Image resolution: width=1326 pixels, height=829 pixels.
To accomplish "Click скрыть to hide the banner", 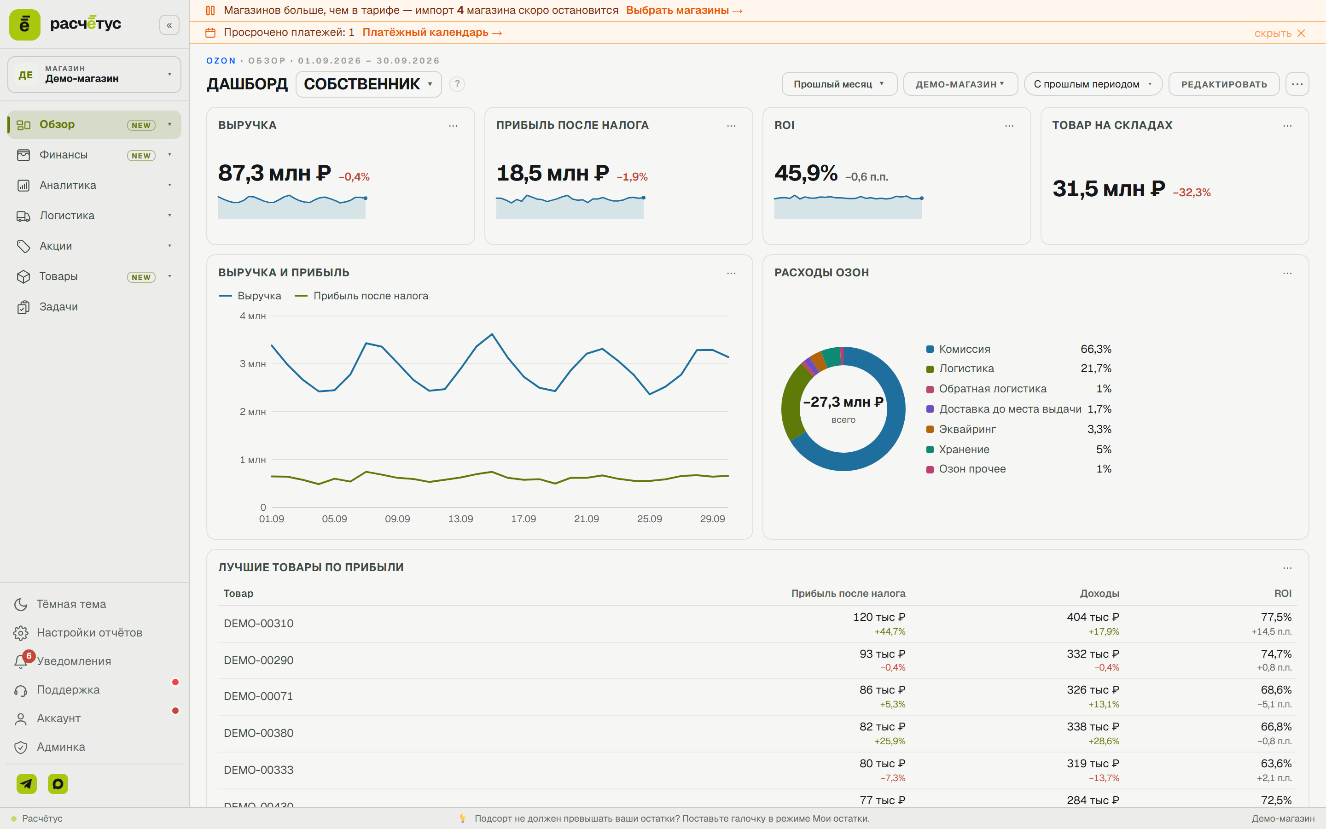I will 1272,34.
